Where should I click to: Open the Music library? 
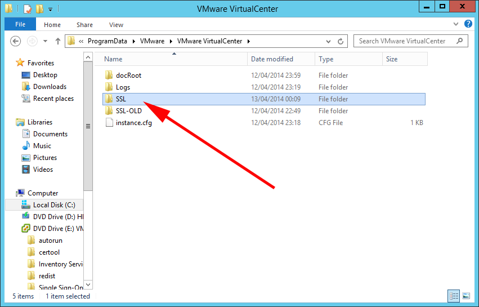[42, 146]
